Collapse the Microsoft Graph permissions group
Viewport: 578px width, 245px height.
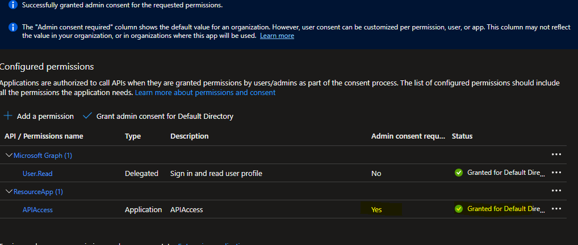click(9, 155)
